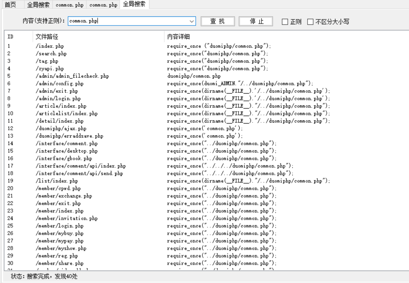Click the 文件路径 column header
The height and width of the screenshot is (283, 409).
coord(99,37)
